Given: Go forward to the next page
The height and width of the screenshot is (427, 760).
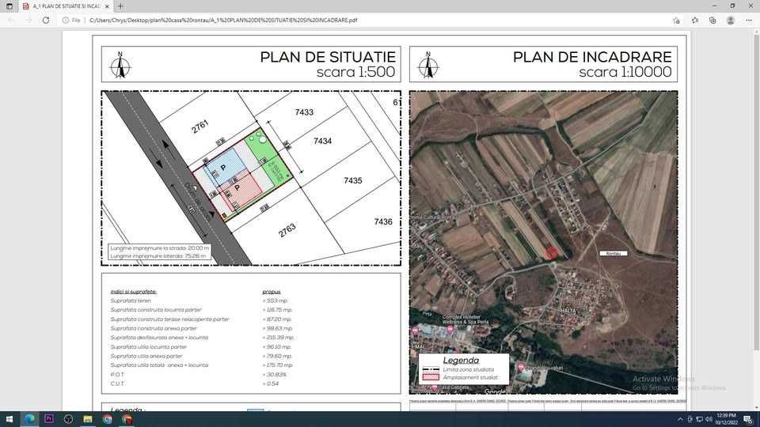Looking at the screenshot, I should [28, 21].
